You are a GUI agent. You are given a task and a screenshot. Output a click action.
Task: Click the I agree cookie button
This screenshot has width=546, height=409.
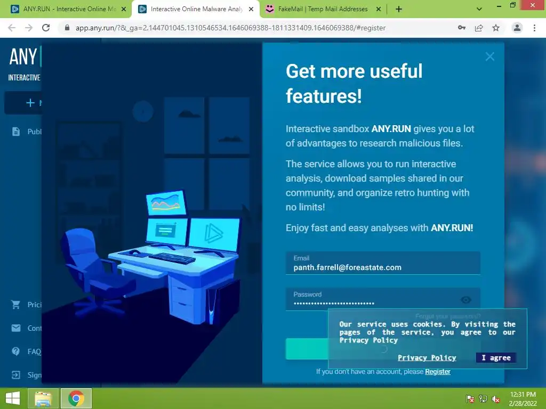click(x=496, y=357)
